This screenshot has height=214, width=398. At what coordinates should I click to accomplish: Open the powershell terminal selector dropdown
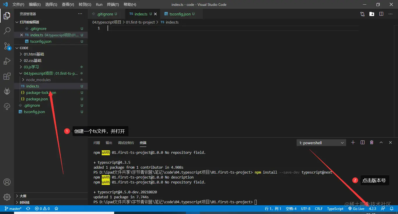(321, 143)
